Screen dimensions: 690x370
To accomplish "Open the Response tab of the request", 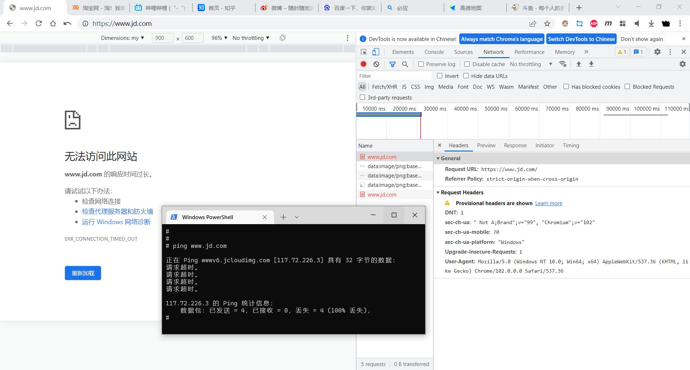I will pos(515,145).
